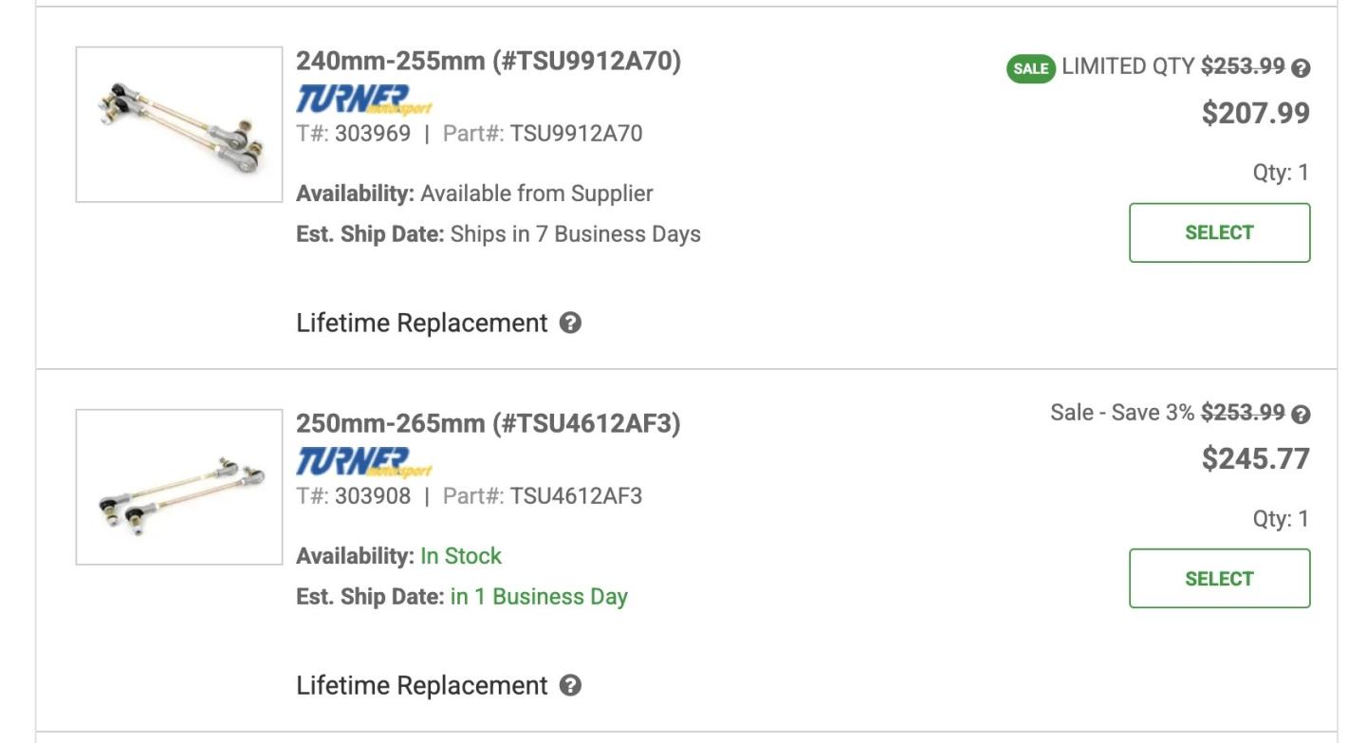Click Turner Motorsport logo for 250mm-265mm item
1366x743 pixels.
tap(364, 462)
